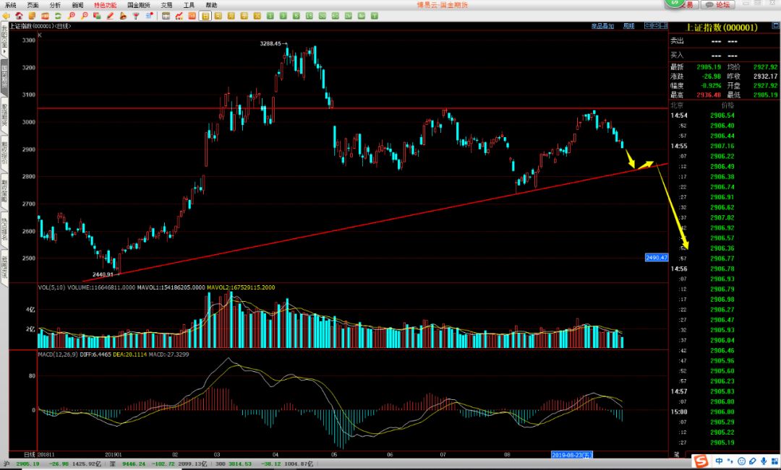Image resolution: width=781 pixels, height=470 pixels.
Task: Open the 商品叠加 overlay dropdown
Action: pyautogui.click(x=602, y=27)
